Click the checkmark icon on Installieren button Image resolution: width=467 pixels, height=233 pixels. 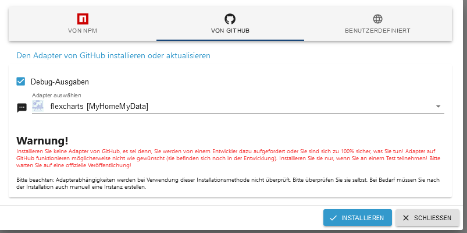pos(333,218)
